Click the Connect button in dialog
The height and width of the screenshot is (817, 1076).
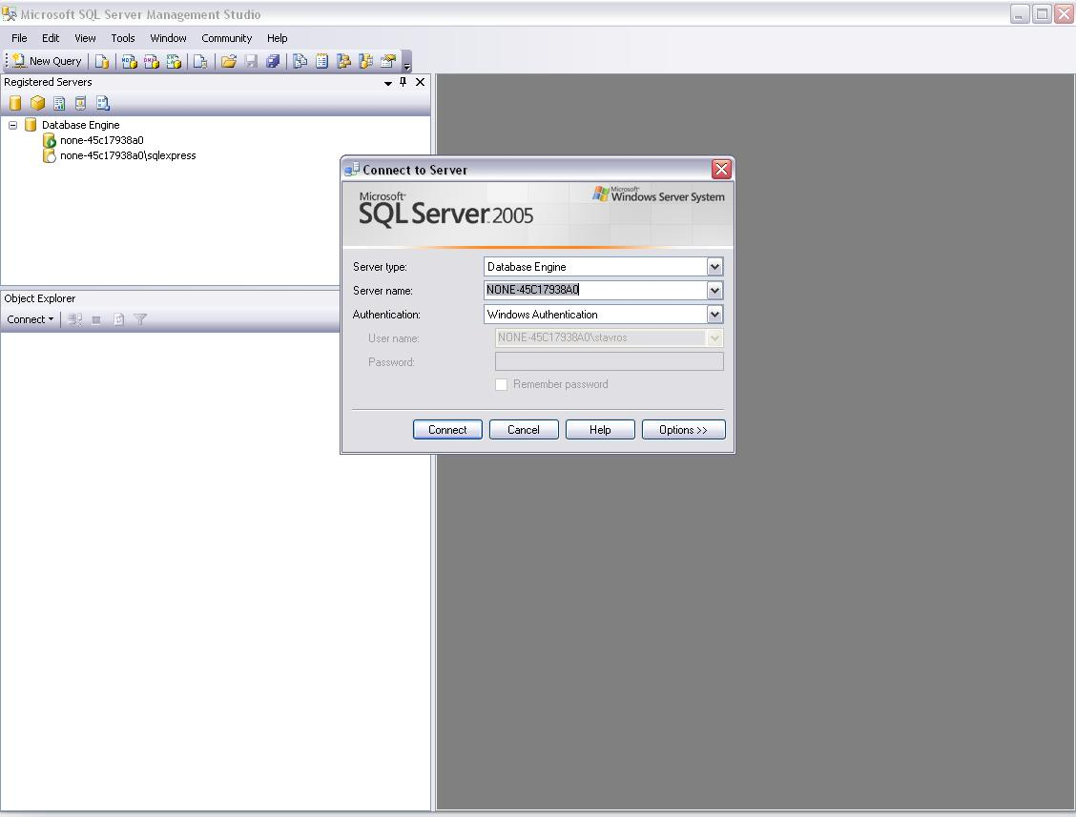coord(447,430)
